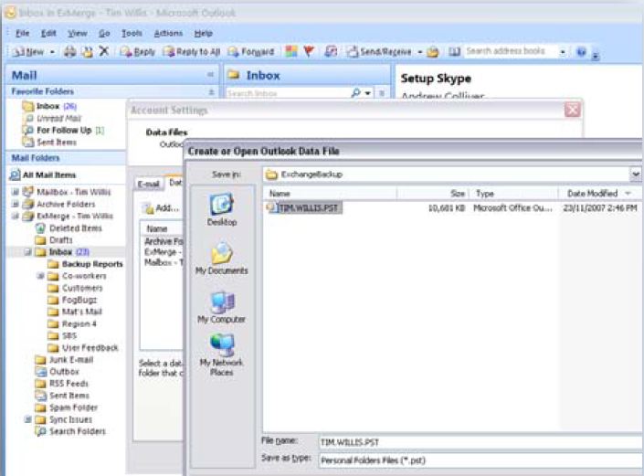Image resolution: width=644 pixels, height=476 pixels.
Task: Select Backup Reports folder
Action: (x=86, y=264)
